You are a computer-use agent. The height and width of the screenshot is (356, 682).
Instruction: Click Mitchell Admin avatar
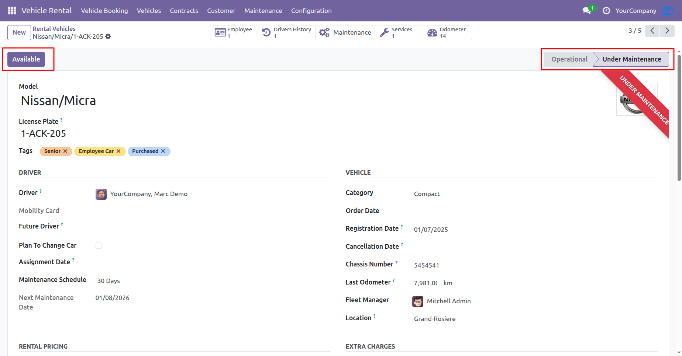tap(418, 301)
